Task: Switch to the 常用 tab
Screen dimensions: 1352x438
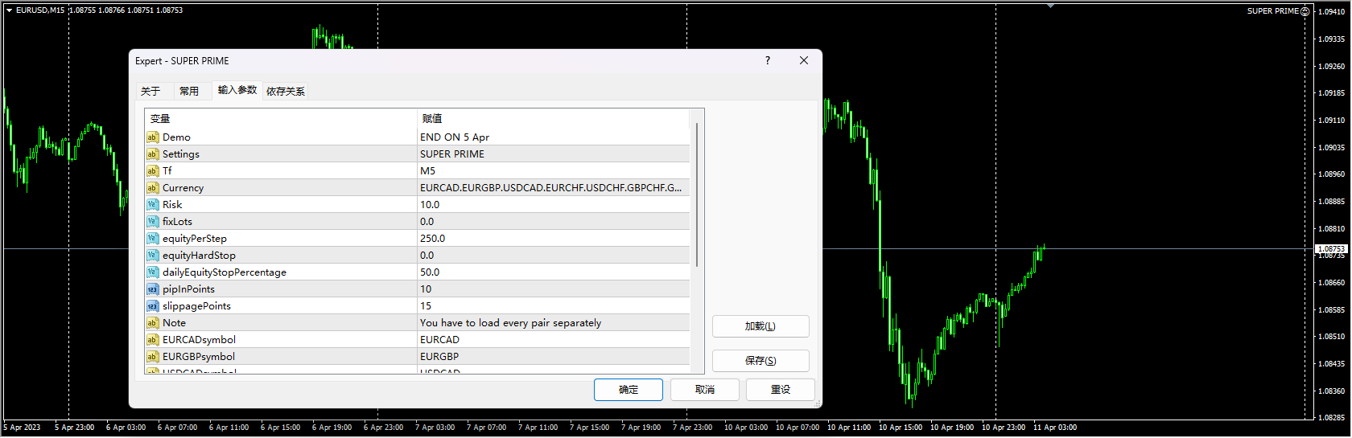Action: click(x=189, y=92)
